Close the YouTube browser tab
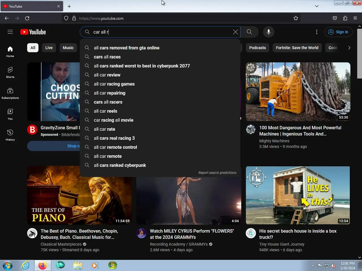Viewport: 362px width, 271px height. tap(59, 6)
